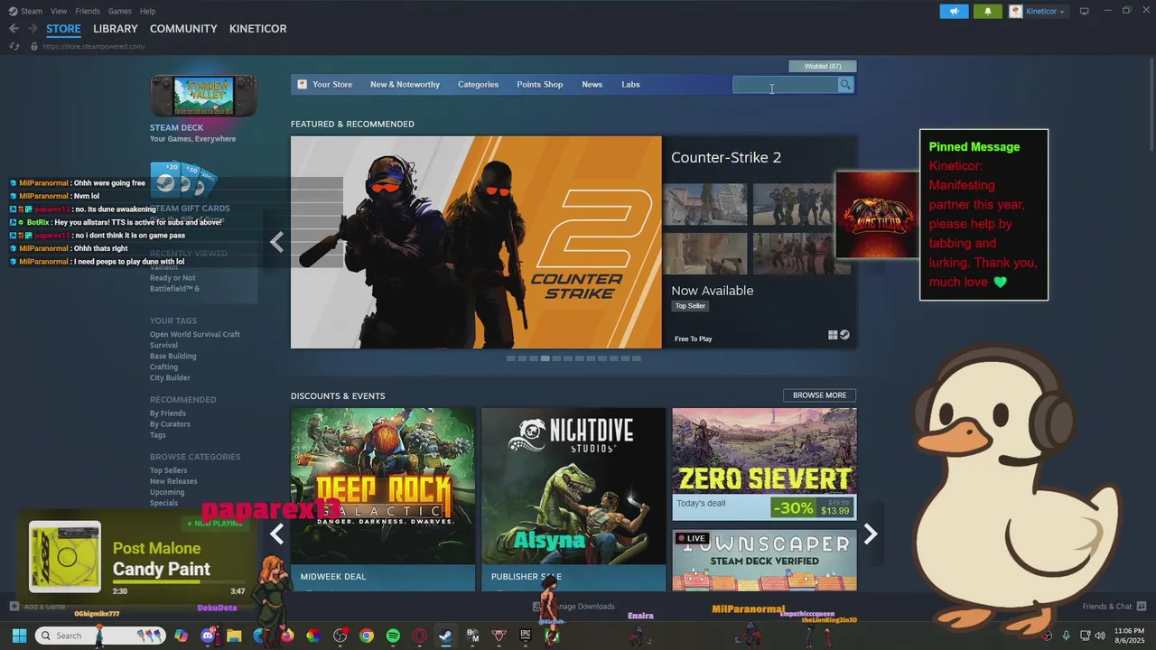Show previous featured game in carousel
The image size is (1156, 650).
click(x=276, y=242)
